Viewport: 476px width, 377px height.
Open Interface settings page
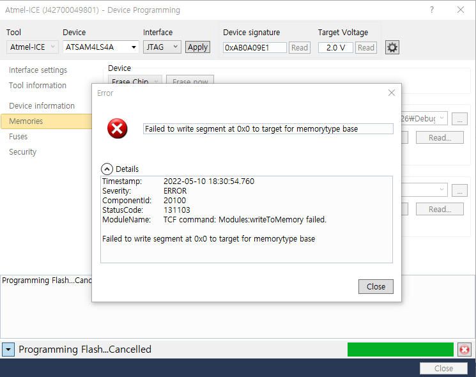click(38, 70)
